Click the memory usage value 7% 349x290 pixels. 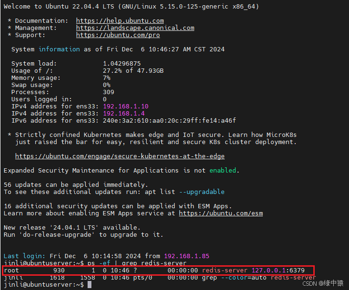coord(107,78)
